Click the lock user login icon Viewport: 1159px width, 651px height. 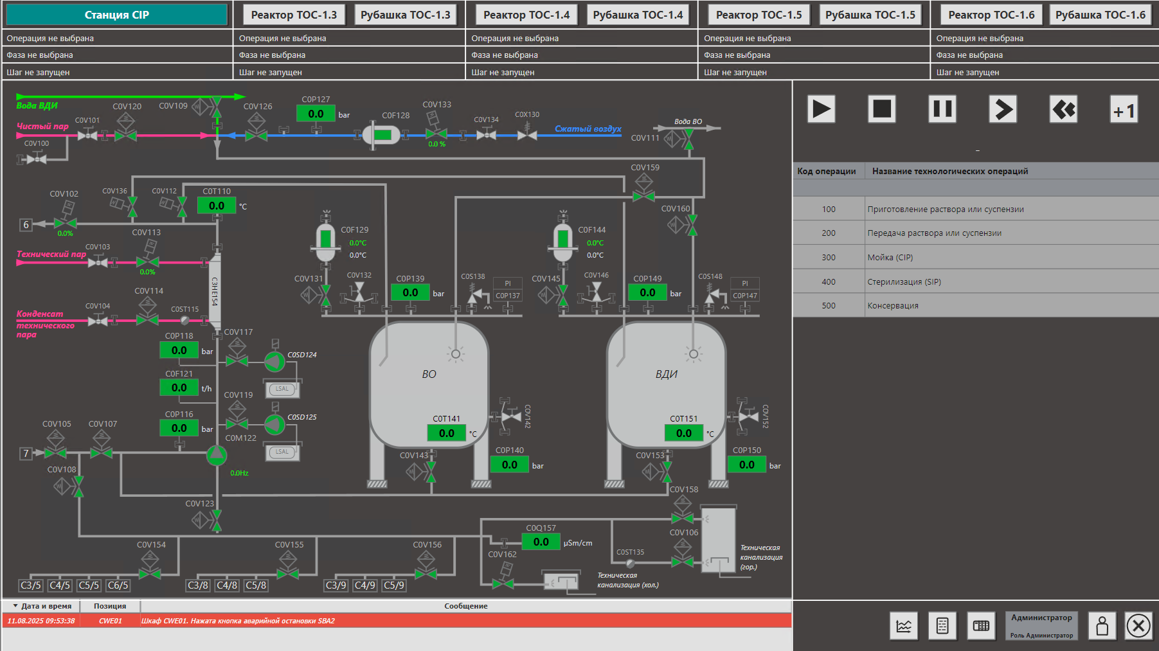pyautogui.click(x=1102, y=626)
